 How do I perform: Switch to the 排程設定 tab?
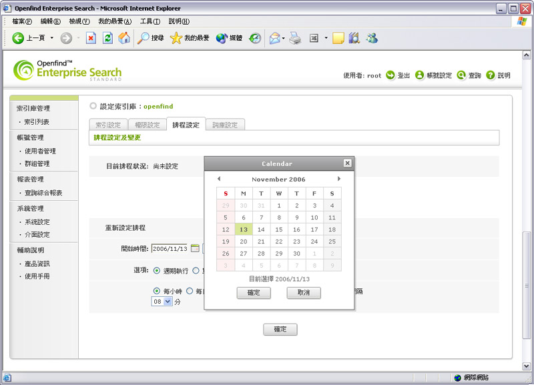(186, 125)
